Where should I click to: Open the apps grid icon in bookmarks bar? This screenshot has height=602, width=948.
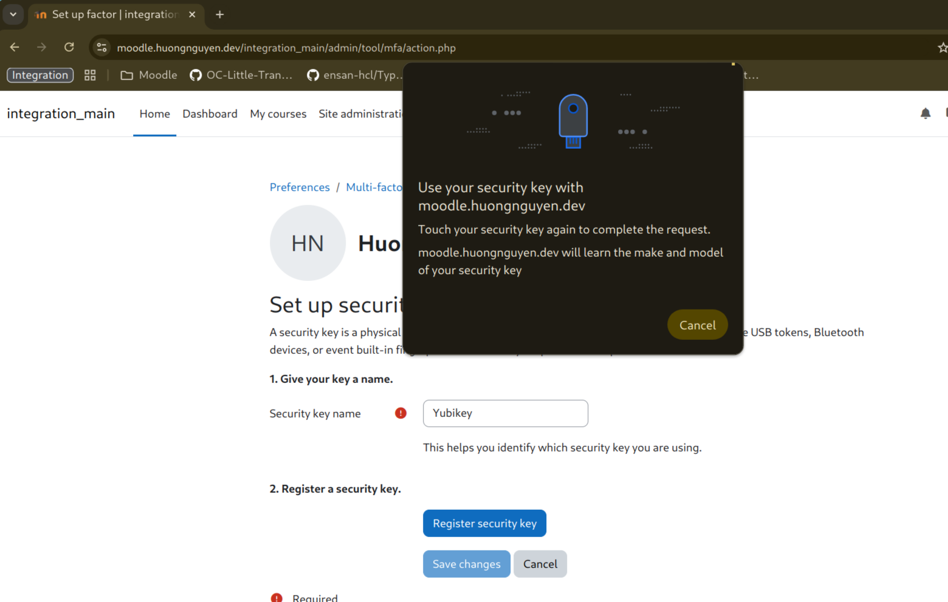90,75
